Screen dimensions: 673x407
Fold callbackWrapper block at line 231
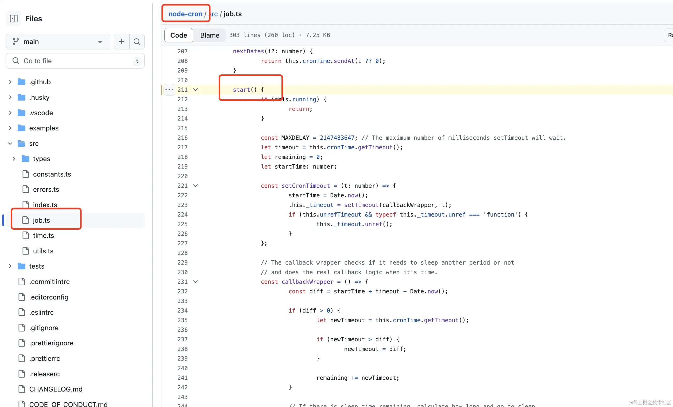click(196, 282)
